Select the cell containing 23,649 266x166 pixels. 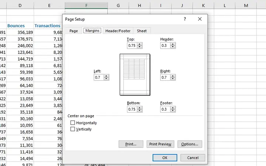tap(20, 106)
